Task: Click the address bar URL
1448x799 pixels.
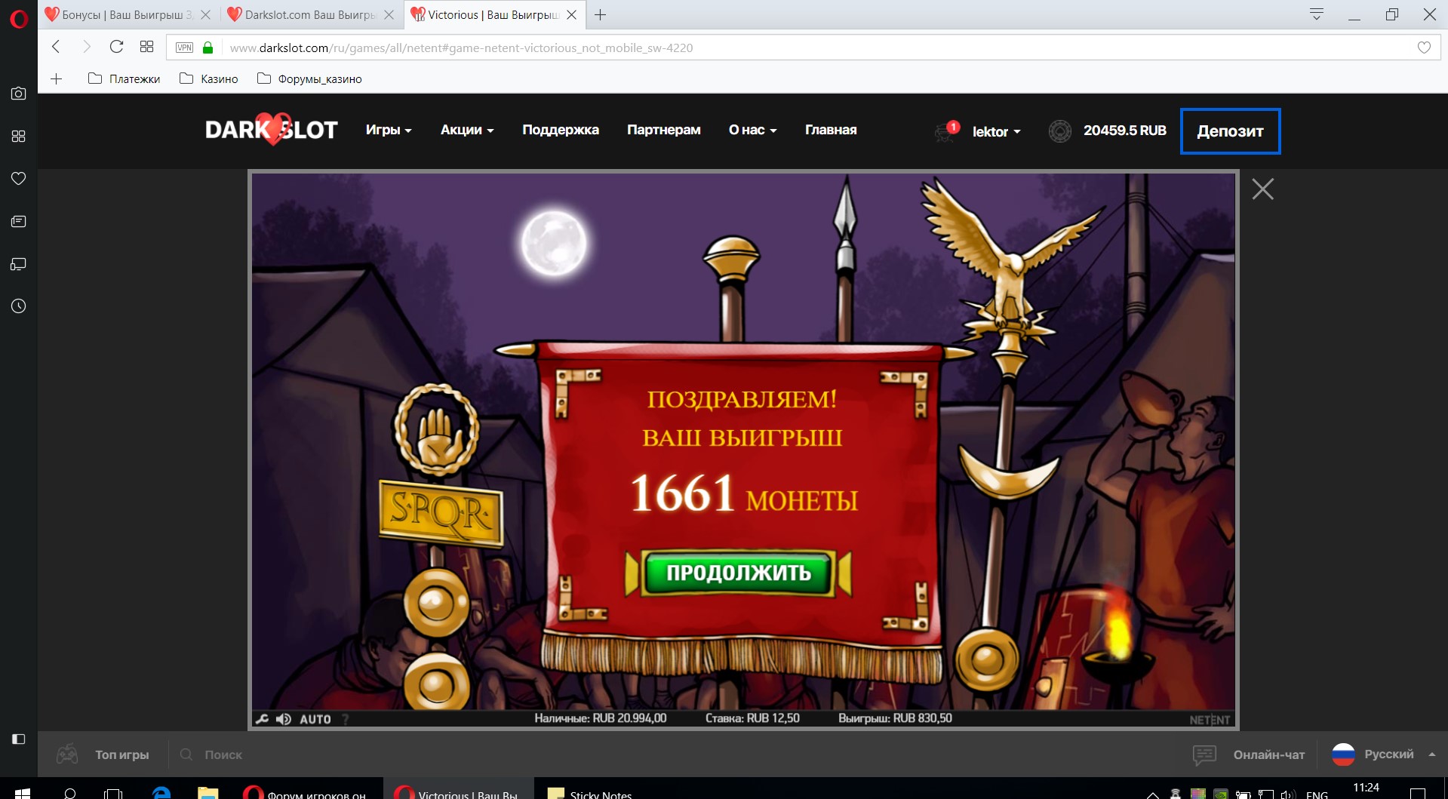Action: click(461, 48)
